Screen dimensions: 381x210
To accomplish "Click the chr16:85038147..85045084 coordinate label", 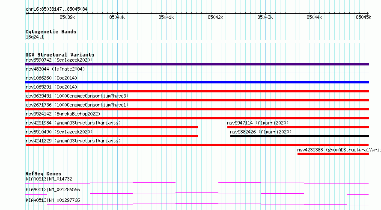I will 57,9.
